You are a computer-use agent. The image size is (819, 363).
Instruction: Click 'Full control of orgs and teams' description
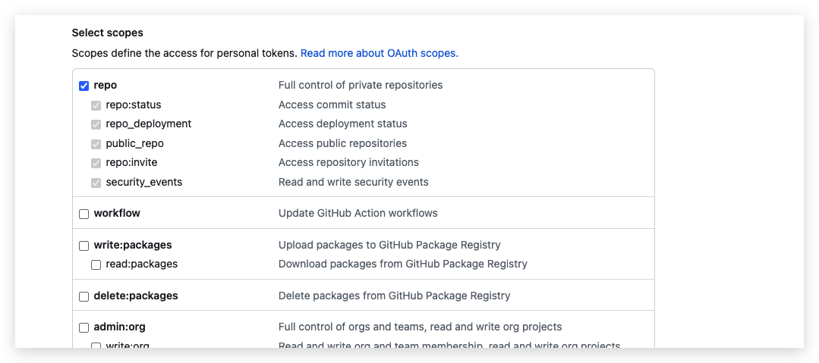420,327
